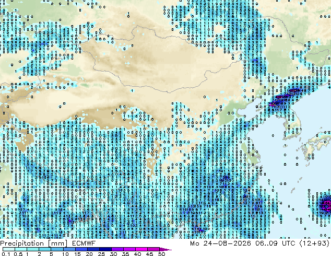Click the date 'Mo 24-08-2026'
The width and height of the screenshot is (331, 256).
point(220,243)
